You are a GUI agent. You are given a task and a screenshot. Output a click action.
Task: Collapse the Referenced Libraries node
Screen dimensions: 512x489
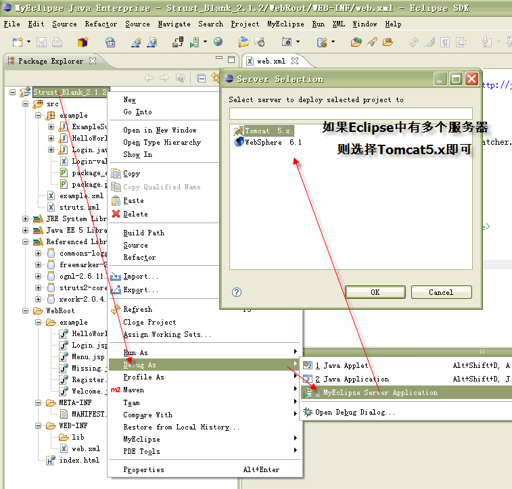[x=25, y=241]
